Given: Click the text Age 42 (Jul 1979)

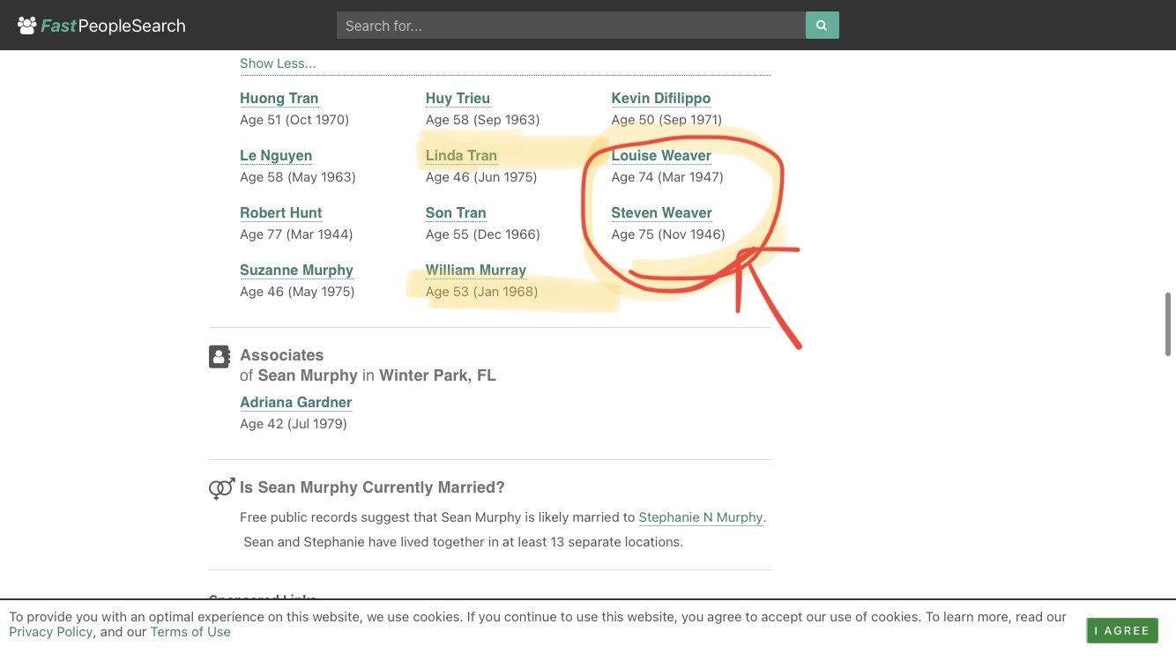Looking at the screenshot, I should click(294, 424).
